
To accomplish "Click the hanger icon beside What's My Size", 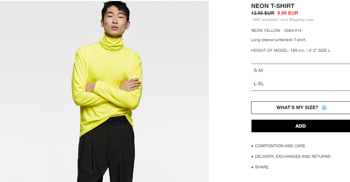I will [x=324, y=108].
